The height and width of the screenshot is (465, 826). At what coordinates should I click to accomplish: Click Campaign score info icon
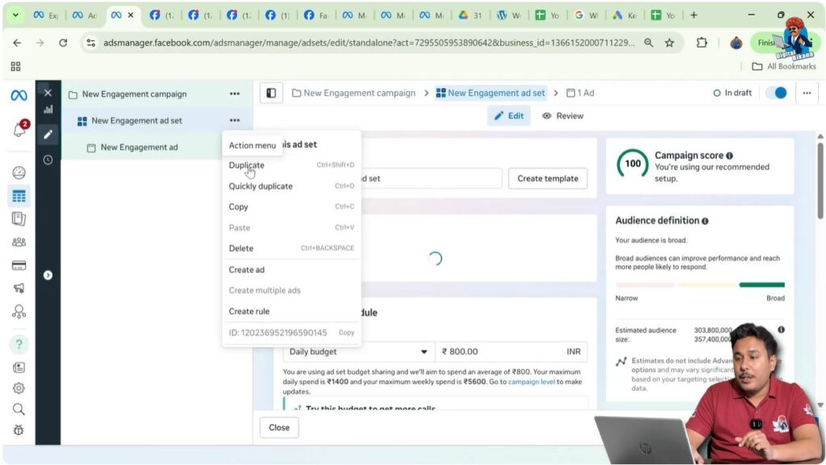[x=729, y=156]
